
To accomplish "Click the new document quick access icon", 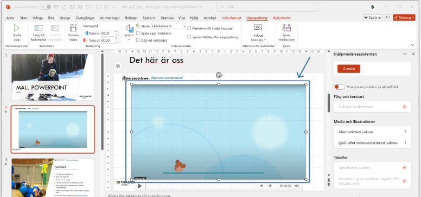I will pyautogui.click(x=64, y=7).
